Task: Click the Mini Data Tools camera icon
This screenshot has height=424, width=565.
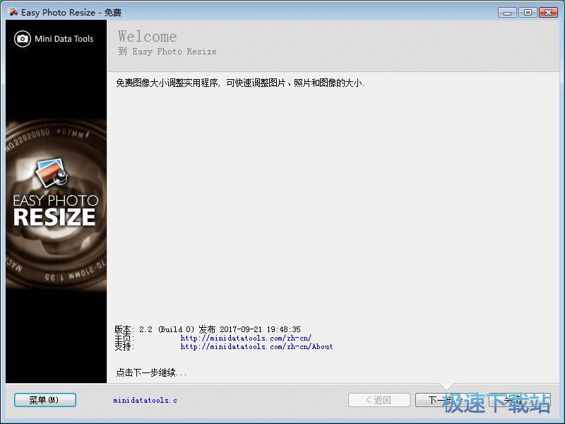Action: coord(23,39)
